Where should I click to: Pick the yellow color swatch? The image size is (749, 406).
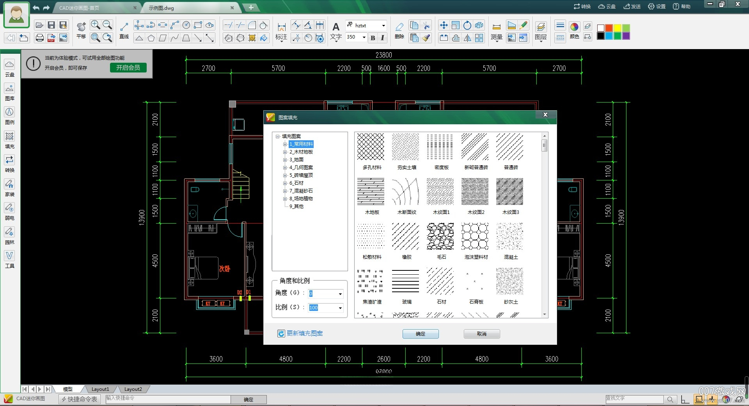point(618,28)
